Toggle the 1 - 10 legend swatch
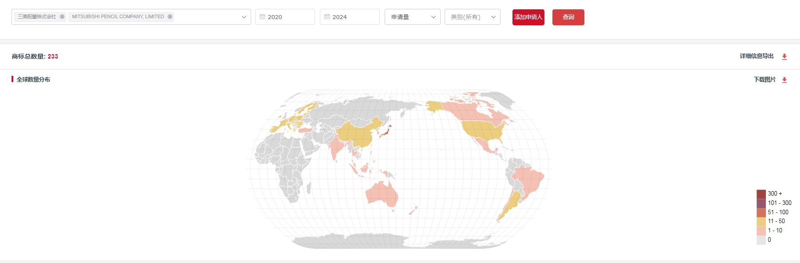800x263 pixels. [761, 231]
